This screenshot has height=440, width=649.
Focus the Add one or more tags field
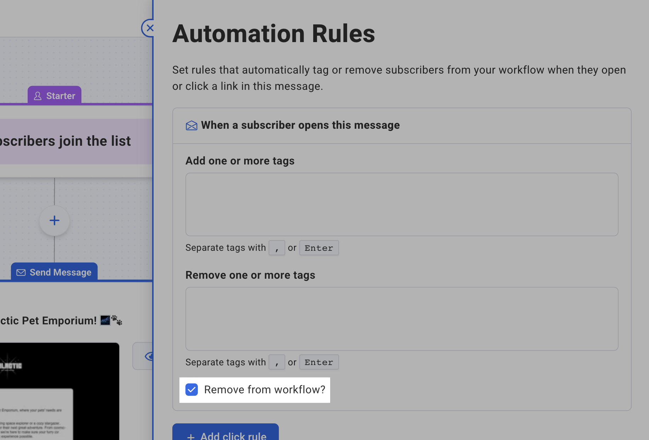(402, 204)
